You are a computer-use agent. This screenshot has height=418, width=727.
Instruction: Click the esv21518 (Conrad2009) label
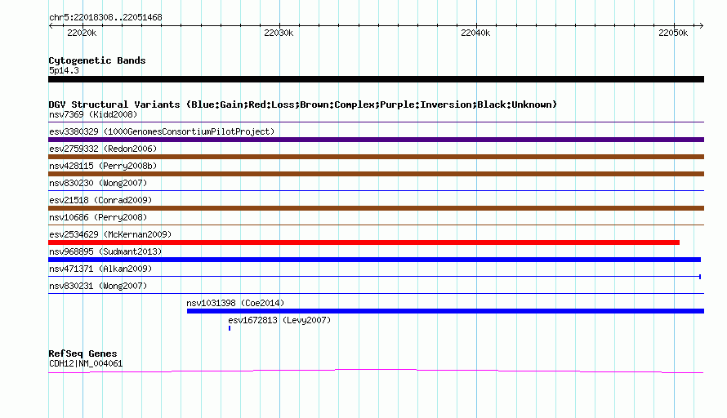tap(100, 200)
